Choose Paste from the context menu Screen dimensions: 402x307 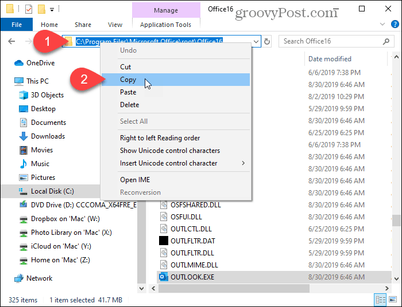[176, 92]
